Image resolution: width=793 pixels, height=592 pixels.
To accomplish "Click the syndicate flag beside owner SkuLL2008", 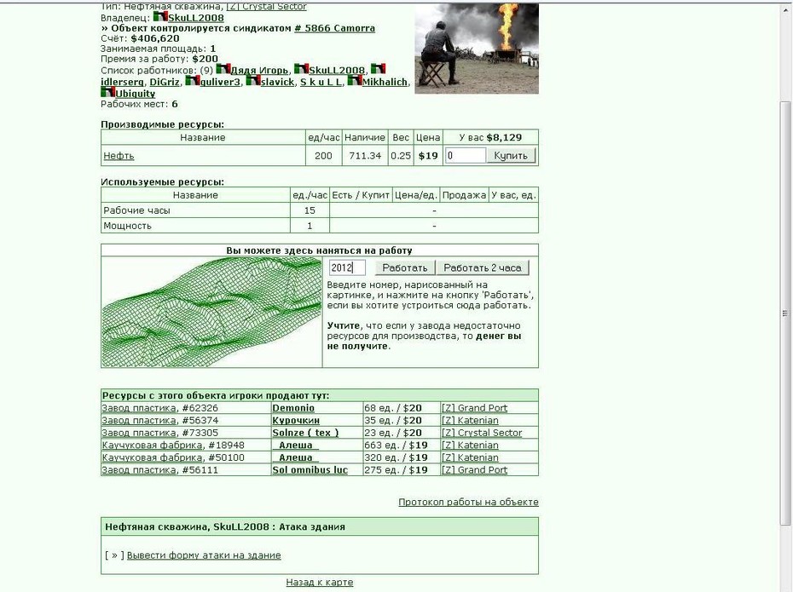I will [160, 17].
